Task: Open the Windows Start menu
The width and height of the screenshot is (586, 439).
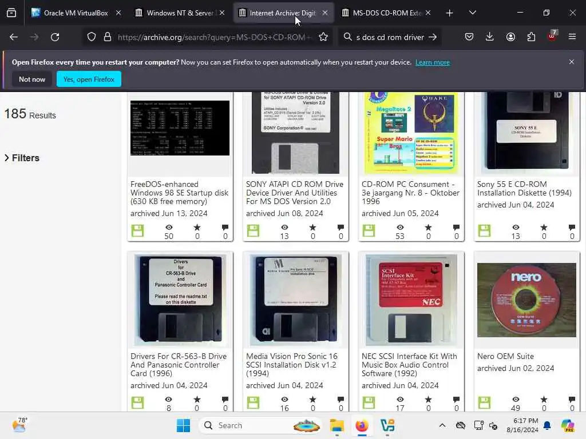Action: [183, 425]
